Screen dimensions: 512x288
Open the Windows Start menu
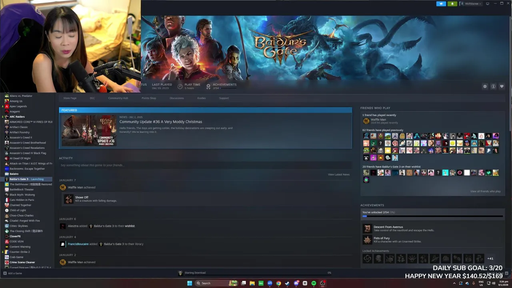tap(190, 283)
